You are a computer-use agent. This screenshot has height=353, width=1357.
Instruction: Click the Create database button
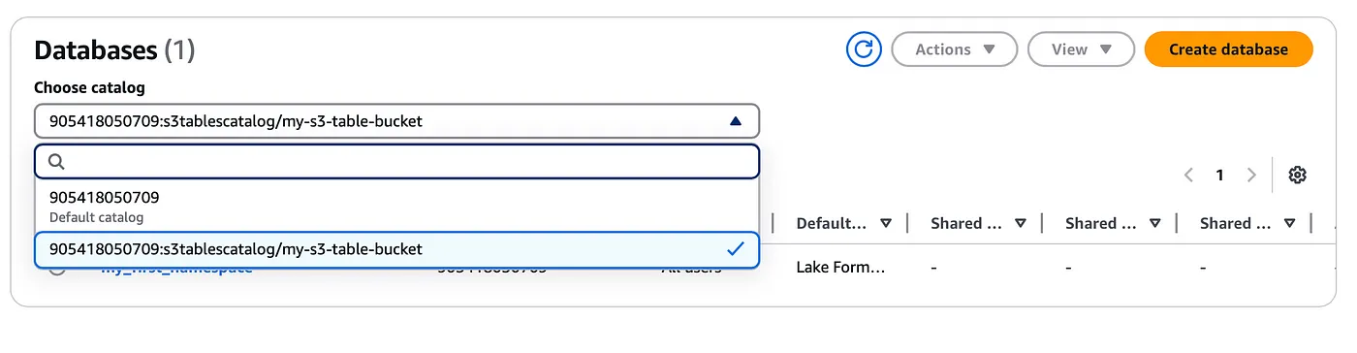1228,49
